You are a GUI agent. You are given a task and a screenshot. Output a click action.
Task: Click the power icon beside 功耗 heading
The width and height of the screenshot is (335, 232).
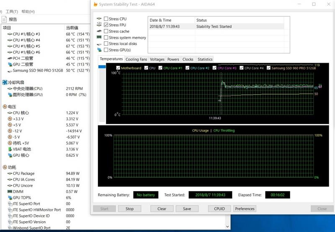coord(5,167)
